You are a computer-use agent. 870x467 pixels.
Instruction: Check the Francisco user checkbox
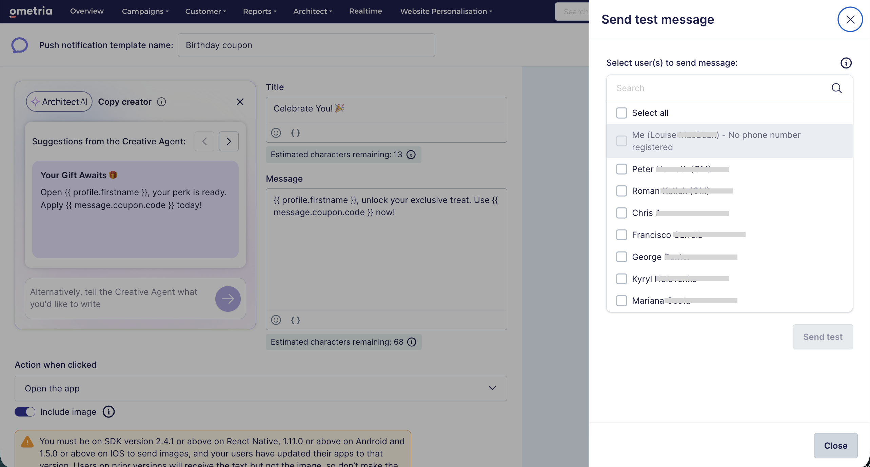(x=621, y=235)
